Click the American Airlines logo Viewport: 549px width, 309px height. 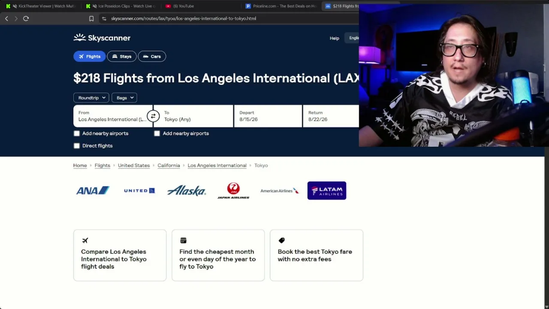tap(279, 191)
